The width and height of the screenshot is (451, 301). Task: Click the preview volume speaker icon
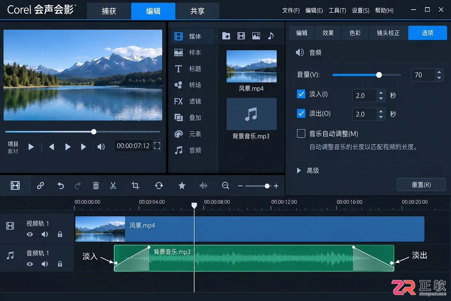click(x=101, y=147)
